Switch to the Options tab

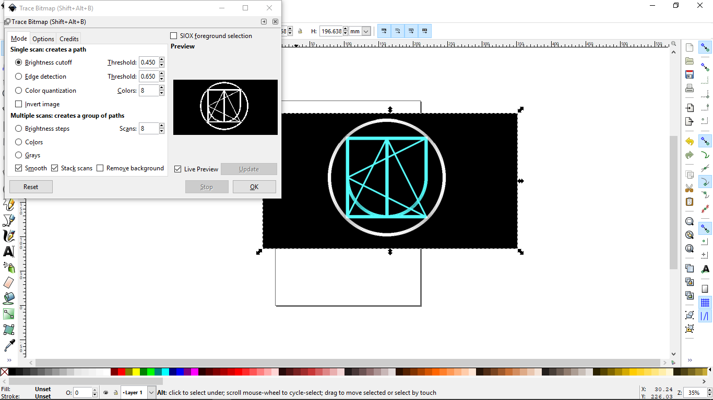pyautogui.click(x=43, y=39)
